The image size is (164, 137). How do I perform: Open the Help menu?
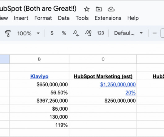[x=133, y=18]
